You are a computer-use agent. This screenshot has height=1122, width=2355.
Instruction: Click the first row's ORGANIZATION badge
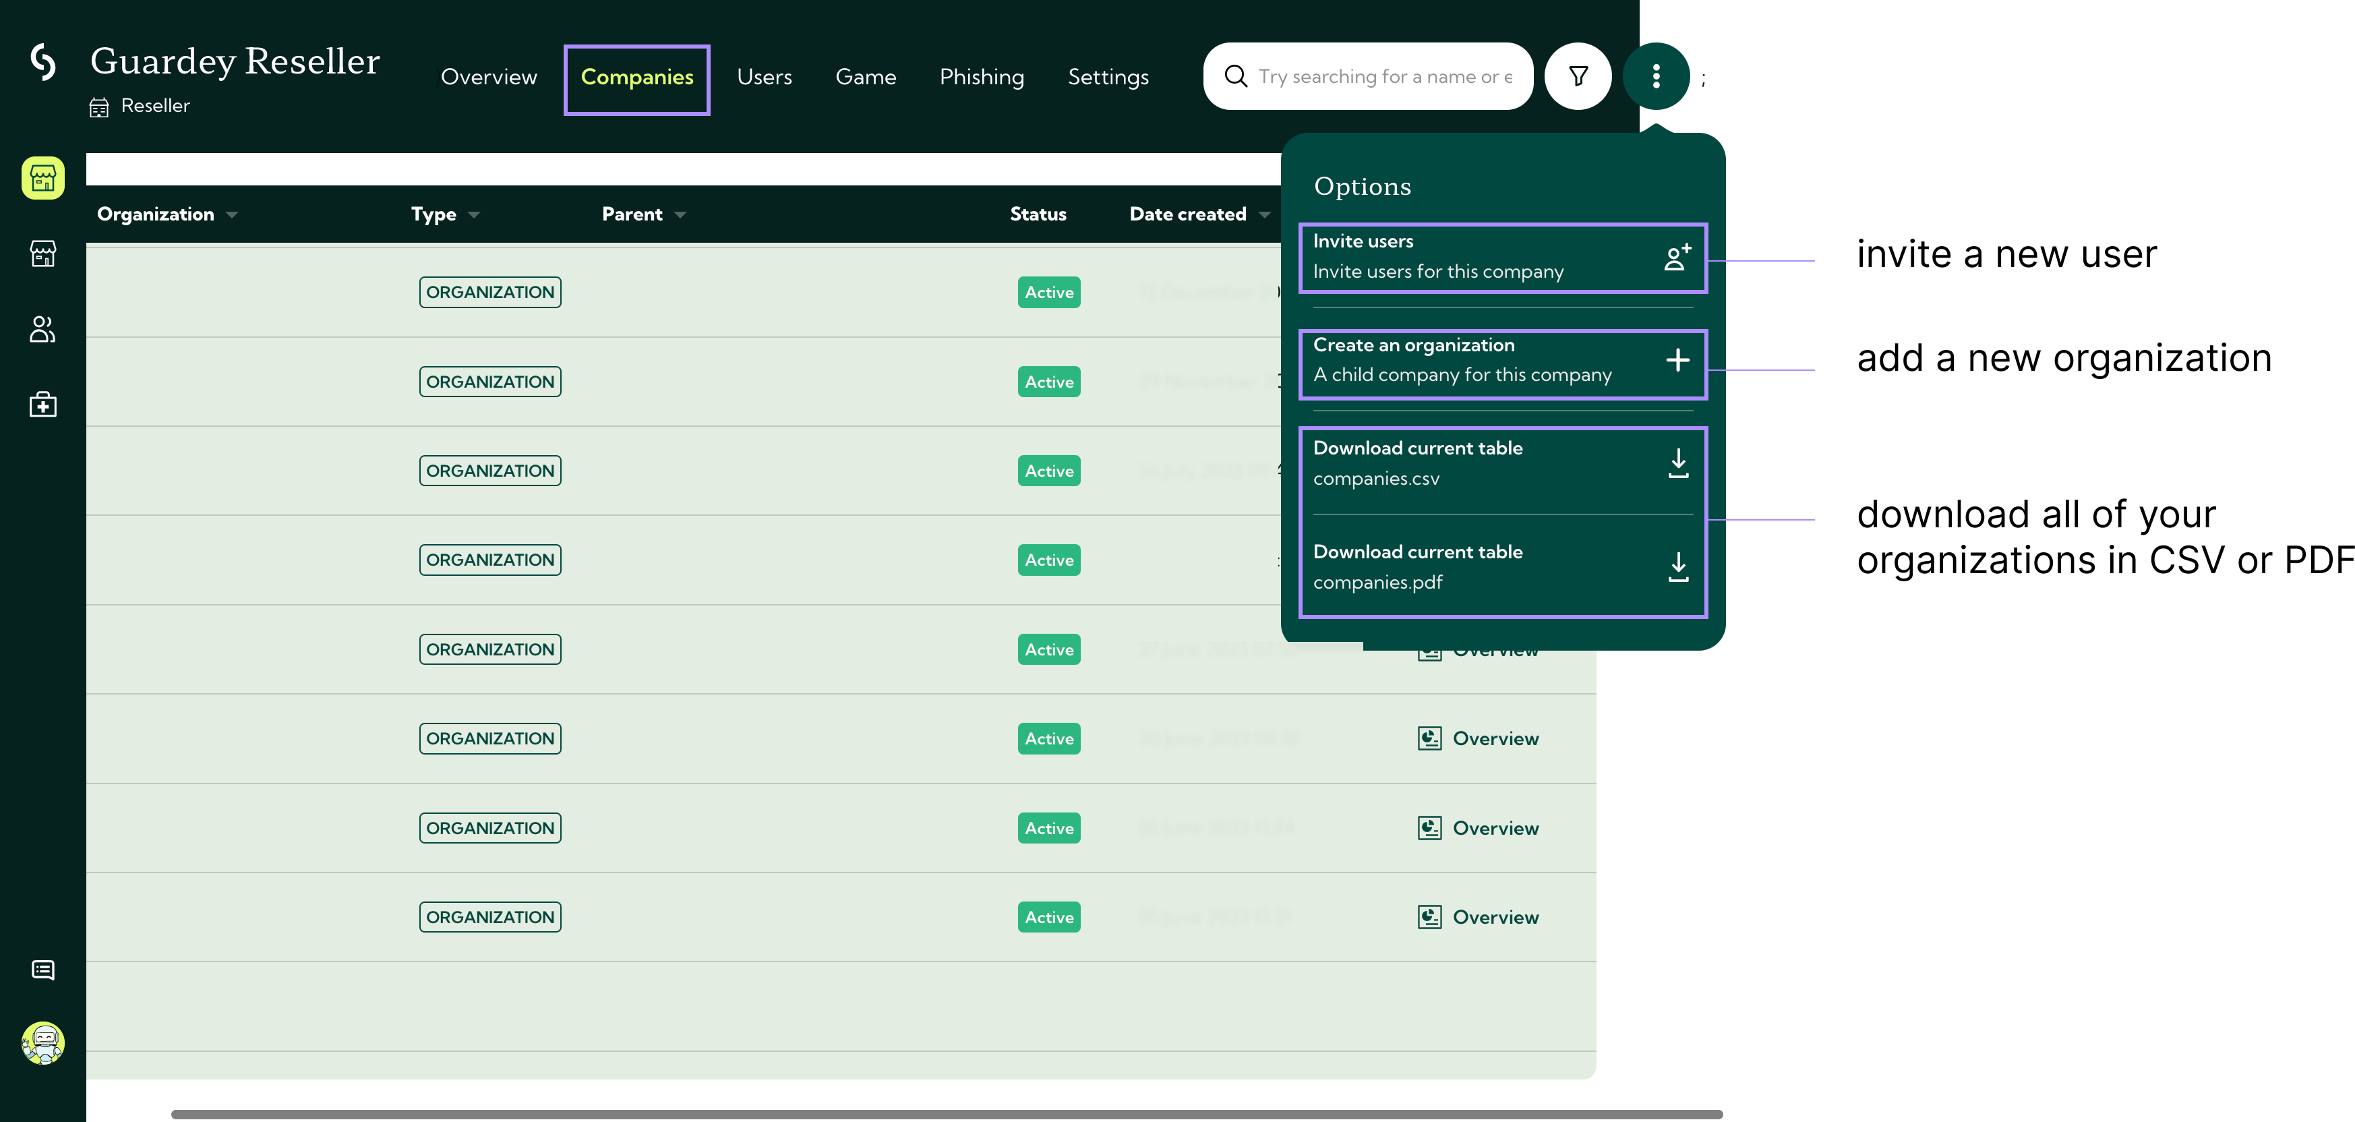[490, 293]
